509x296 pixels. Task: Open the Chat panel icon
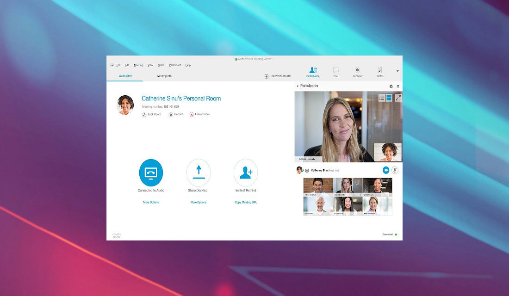(336, 70)
